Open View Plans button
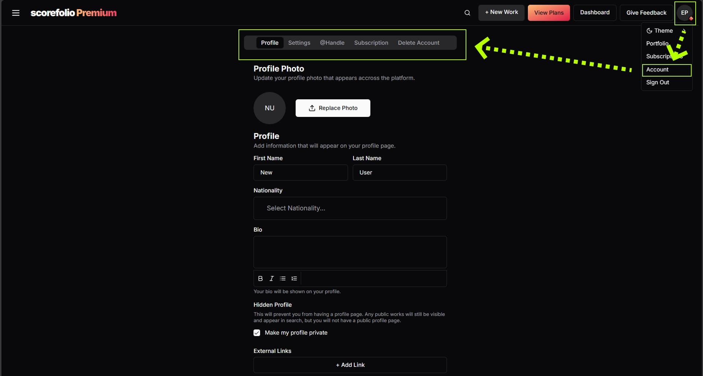Viewport: 703px width, 376px height. (549, 13)
